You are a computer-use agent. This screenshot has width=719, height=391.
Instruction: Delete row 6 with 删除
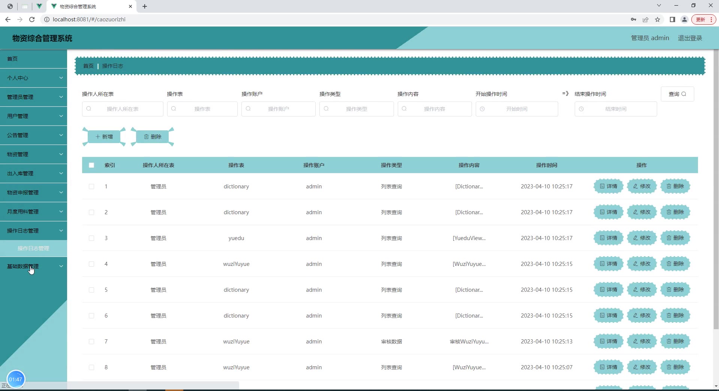tap(675, 315)
